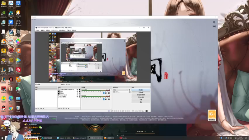Open scene transition type dropdown
249x140 pixels.
(120, 90)
